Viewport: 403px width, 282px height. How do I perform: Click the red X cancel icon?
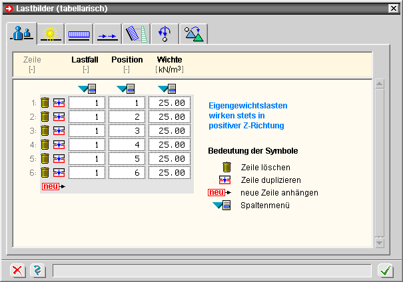point(18,270)
